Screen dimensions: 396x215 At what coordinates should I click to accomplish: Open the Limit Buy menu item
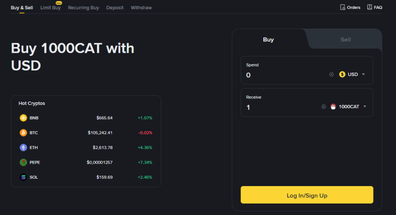click(50, 8)
